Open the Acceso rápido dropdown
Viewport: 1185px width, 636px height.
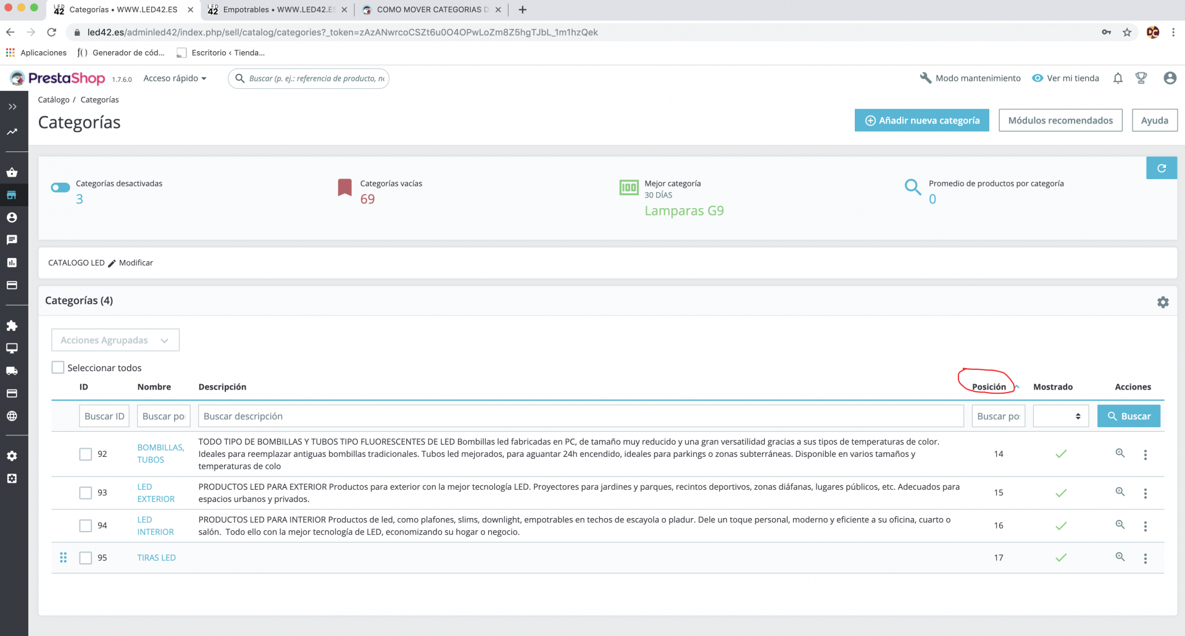point(175,78)
